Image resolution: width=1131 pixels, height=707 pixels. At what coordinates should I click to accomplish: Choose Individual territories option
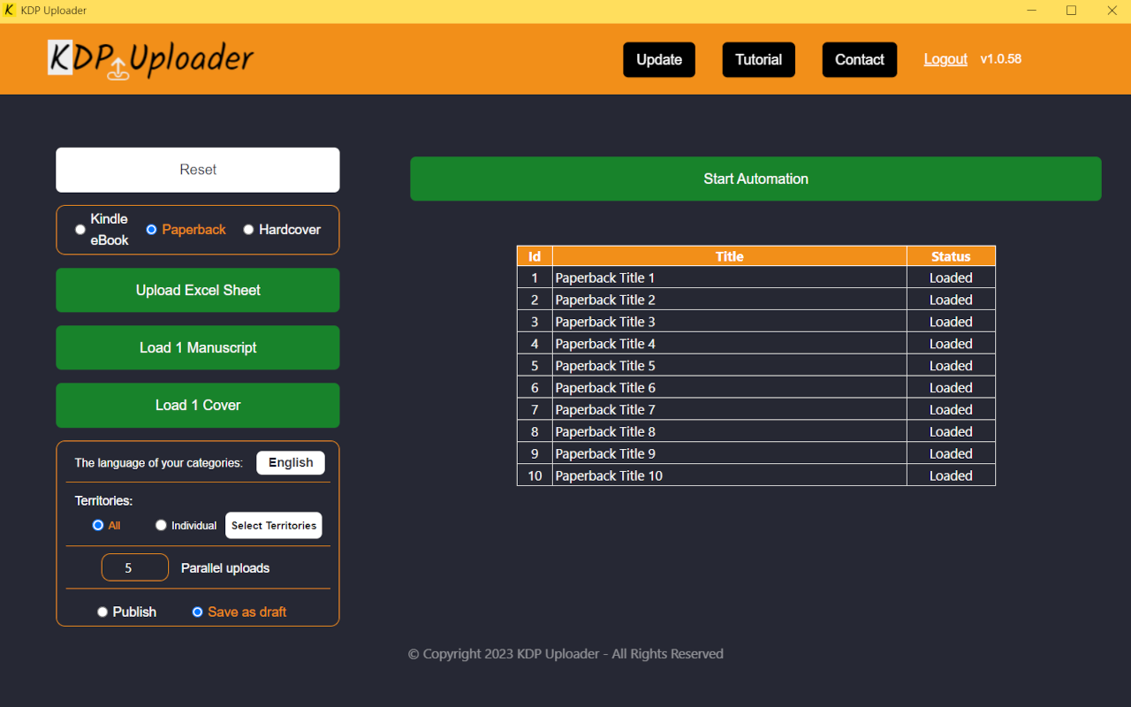[161, 525]
